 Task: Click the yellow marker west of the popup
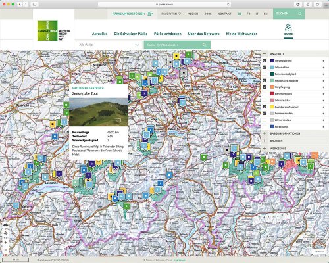click(53, 124)
